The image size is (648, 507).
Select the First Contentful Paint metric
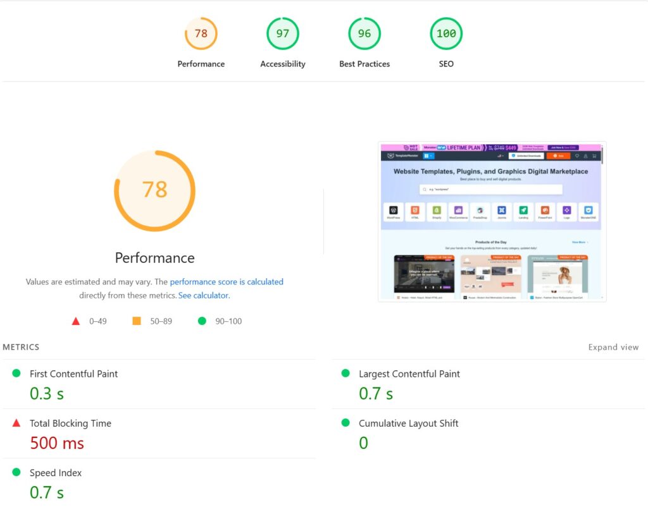(x=159, y=384)
